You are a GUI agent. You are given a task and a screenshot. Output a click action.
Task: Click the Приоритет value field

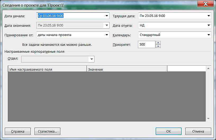(x=146, y=44)
